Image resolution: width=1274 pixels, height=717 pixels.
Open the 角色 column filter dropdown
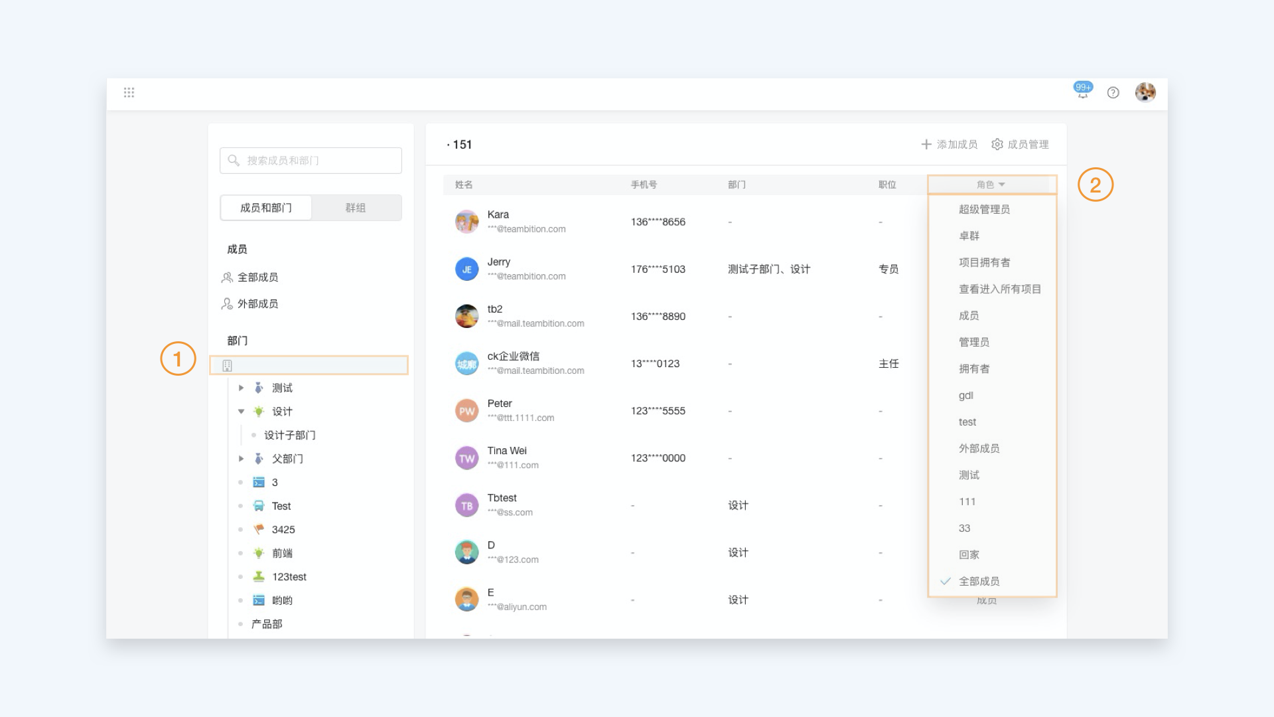coord(991,185)
